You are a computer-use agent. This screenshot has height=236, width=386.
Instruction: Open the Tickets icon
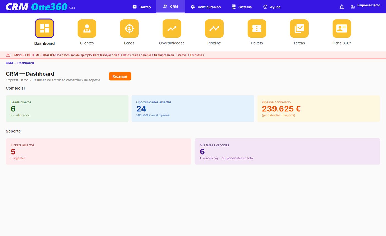pyautogui.click(x=257, y=28)
